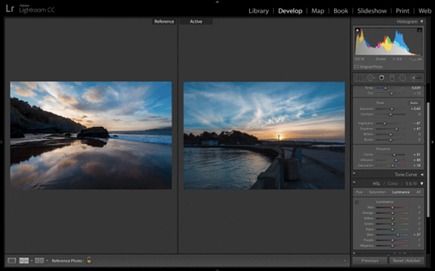Screen dimensions: 435x271
Task: Select the Spot Removal tool
Action: click(371, 78)
